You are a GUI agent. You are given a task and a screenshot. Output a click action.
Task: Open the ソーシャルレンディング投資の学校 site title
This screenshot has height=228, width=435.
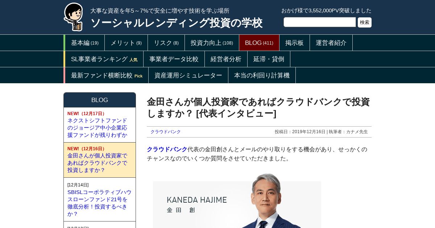[x=177, y=23]
